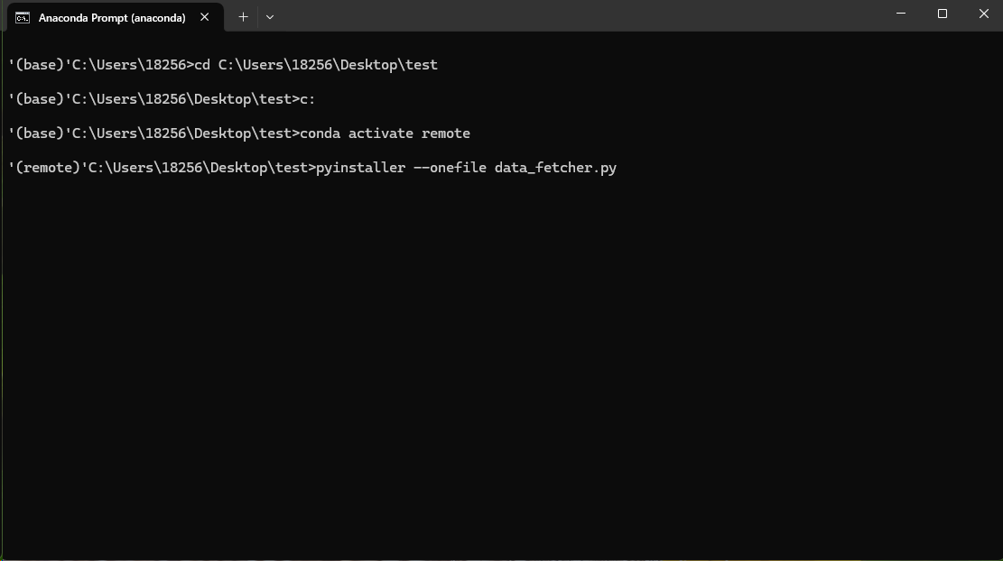Click the 'c:' command on the second line

click(308, 99)
